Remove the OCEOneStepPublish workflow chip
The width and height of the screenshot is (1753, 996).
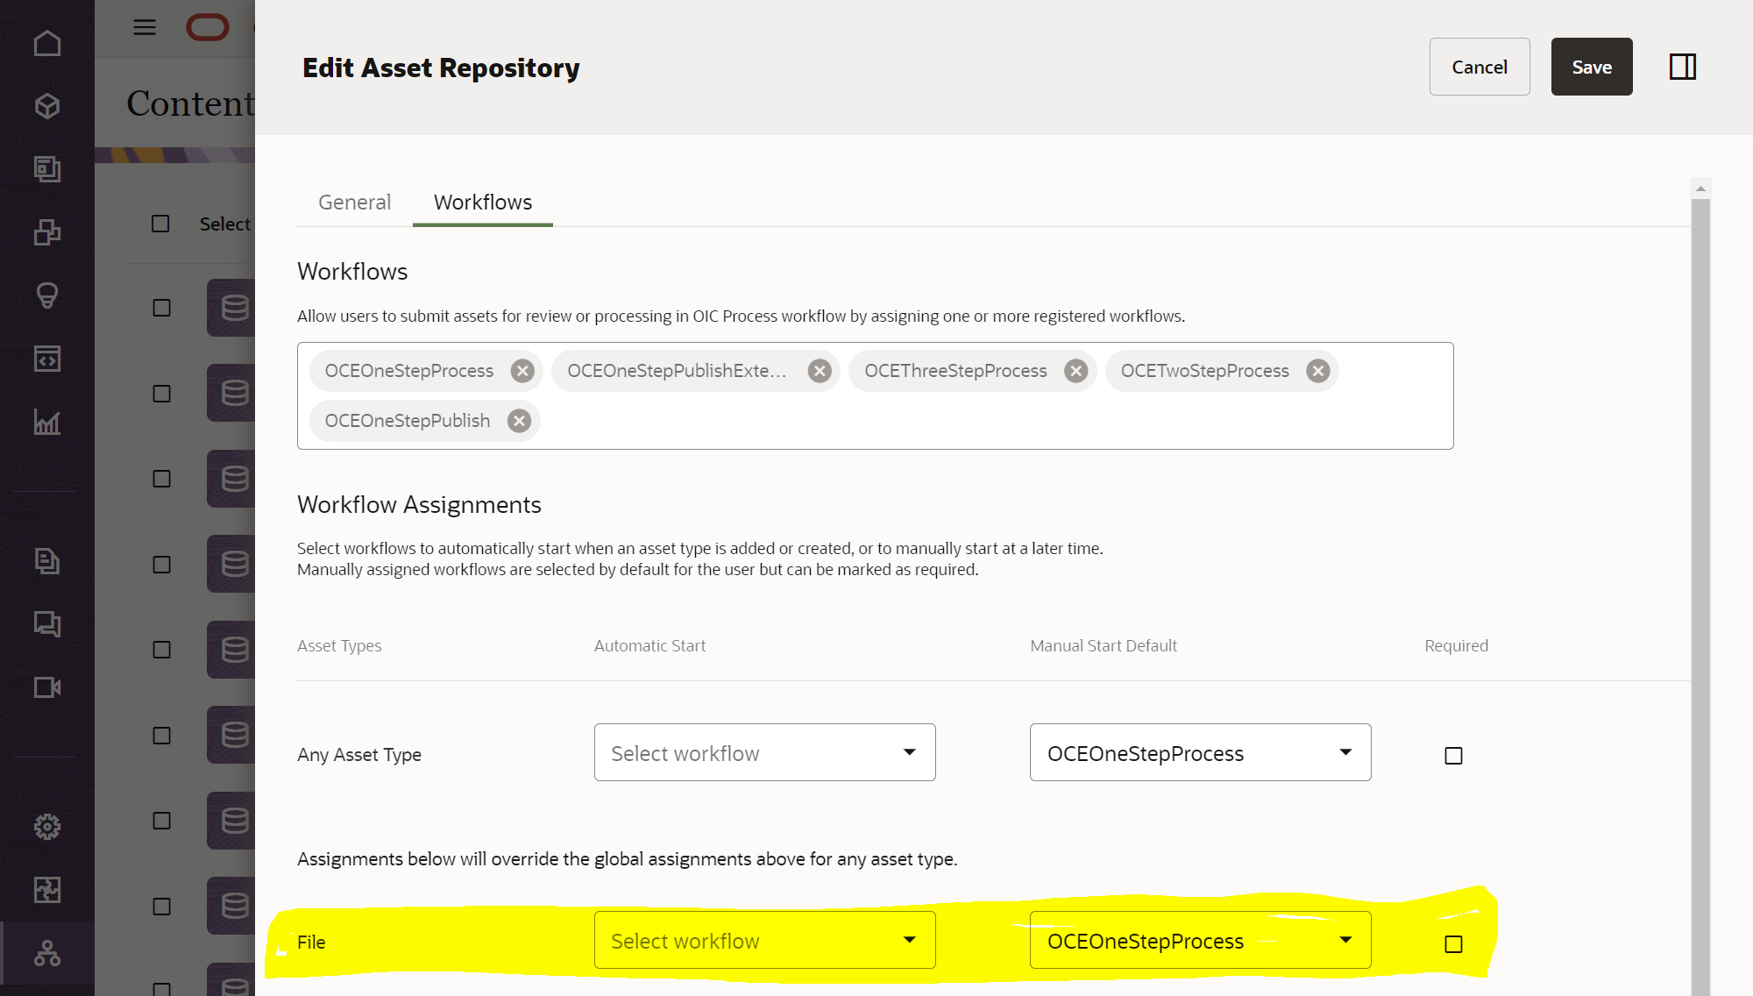click(x=520, y=421)
